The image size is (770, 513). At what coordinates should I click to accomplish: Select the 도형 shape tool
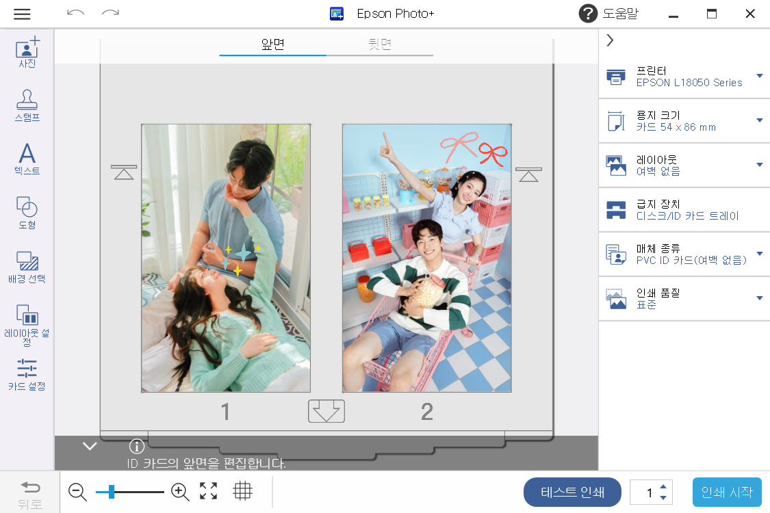27,213
